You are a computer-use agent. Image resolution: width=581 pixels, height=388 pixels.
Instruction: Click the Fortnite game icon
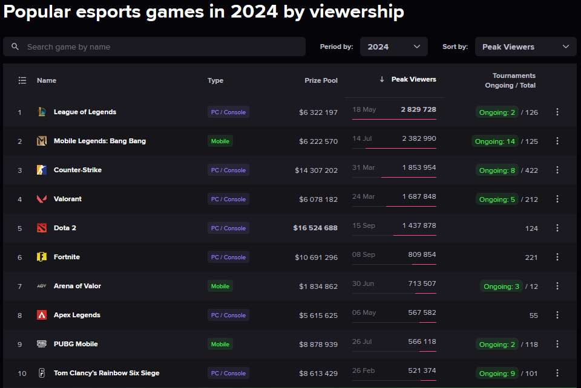click(x=41, y=257)
